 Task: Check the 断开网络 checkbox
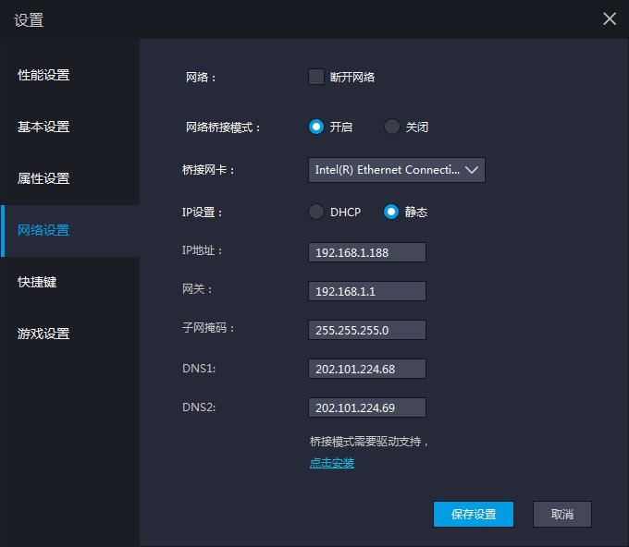click(x=316, y=77)
